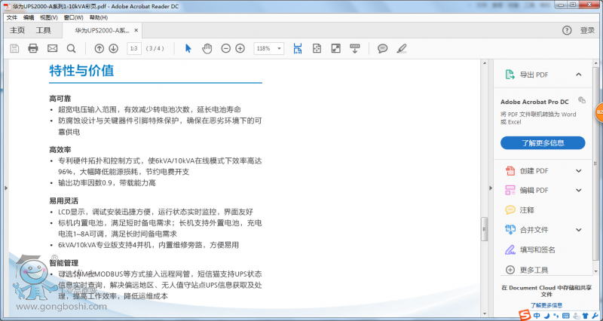Open 填写和签名 tool in side panel

click(537, 249)
